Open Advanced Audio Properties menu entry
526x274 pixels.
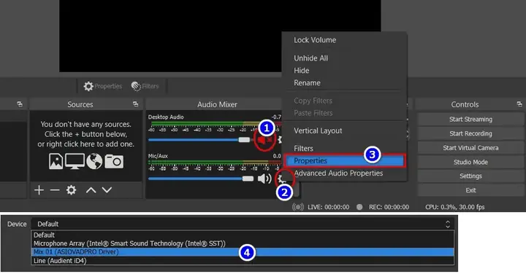coord(338,173)
